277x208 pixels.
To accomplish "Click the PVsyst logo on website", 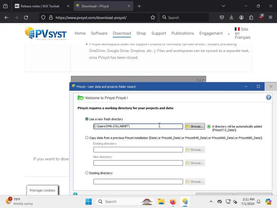I will point(46,33).
